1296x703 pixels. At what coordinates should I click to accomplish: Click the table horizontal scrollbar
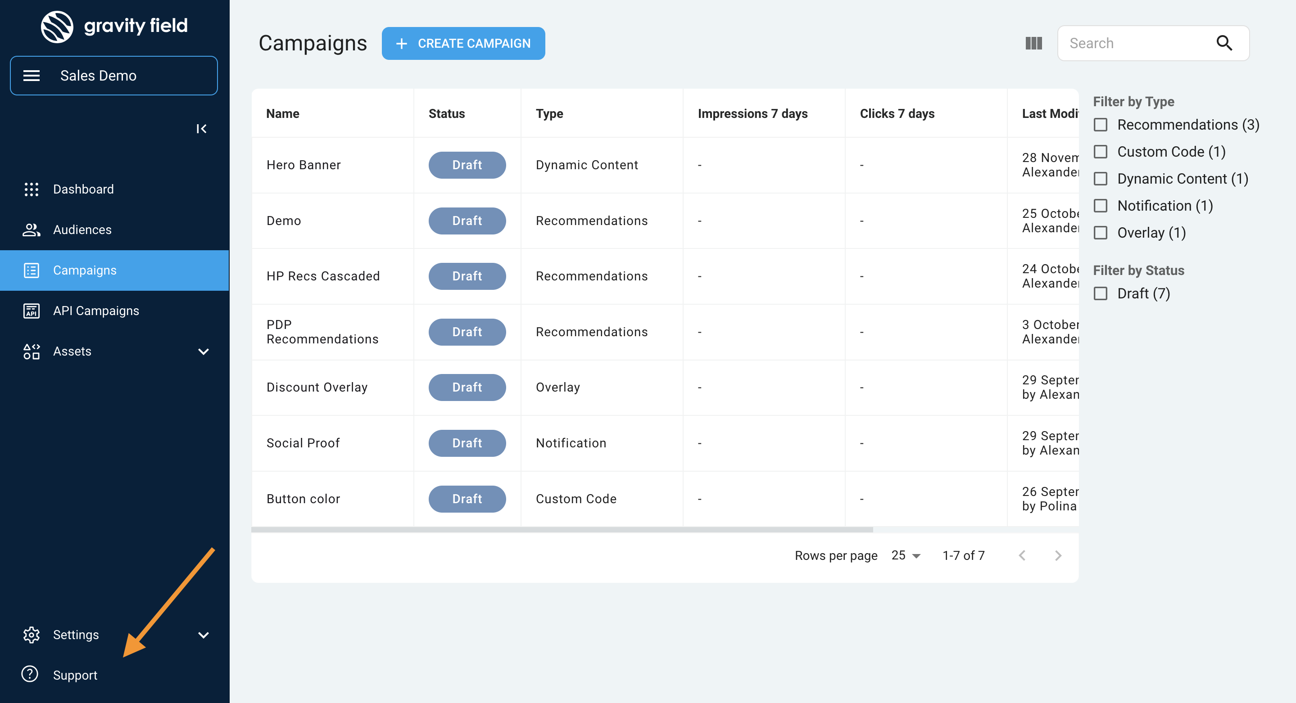coord(562,530)
